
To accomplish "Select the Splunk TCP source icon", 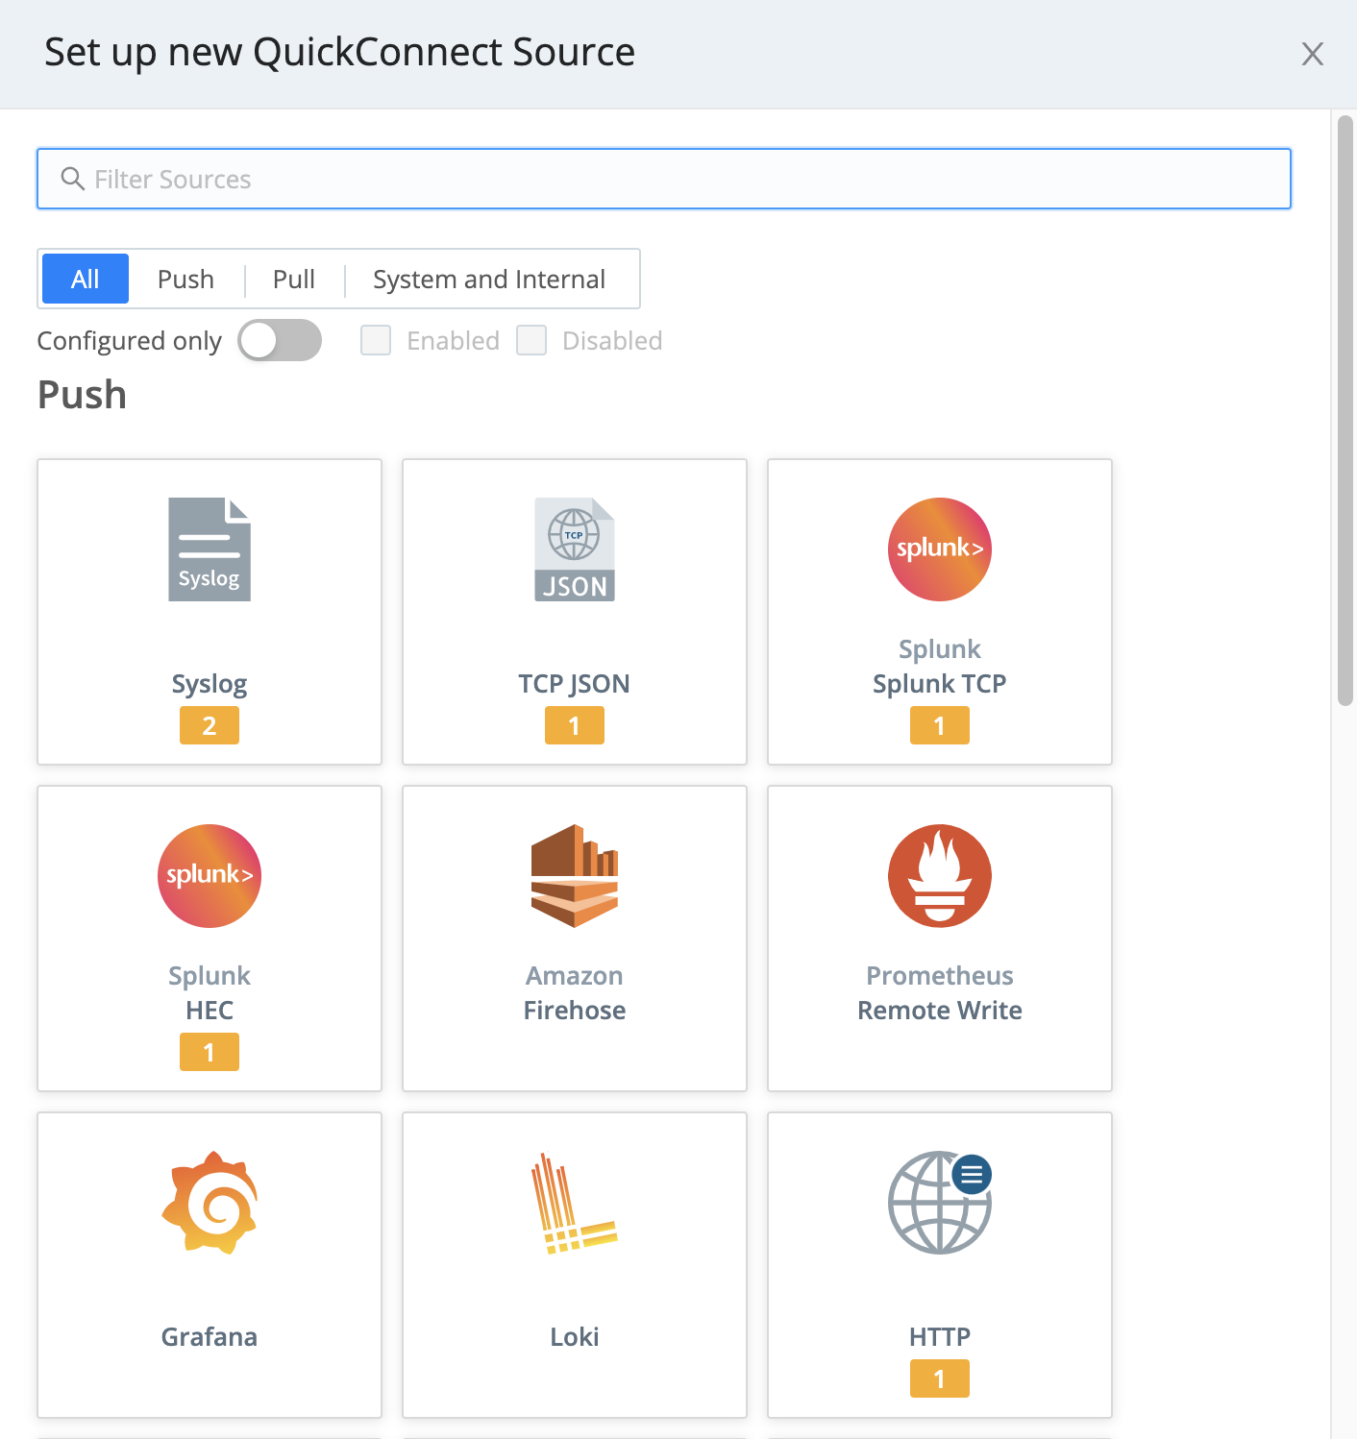I will pos(939,549).
